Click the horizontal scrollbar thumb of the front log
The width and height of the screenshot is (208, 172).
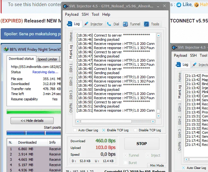coord(106,121)
